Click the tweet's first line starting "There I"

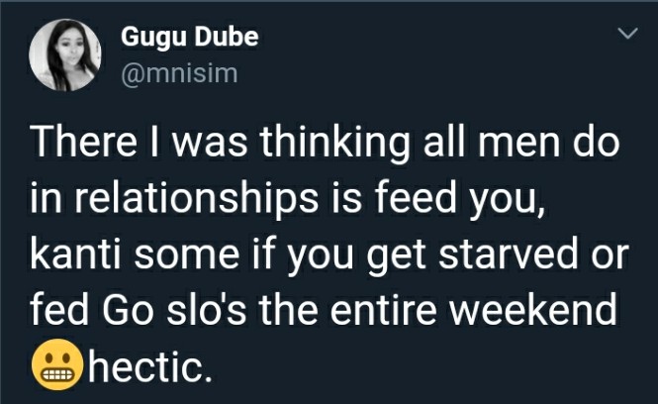click(325, 142)
